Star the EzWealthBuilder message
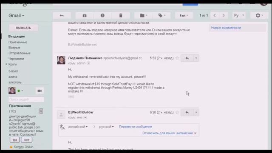Screen dimensions: 272x153 coord(177,112)
